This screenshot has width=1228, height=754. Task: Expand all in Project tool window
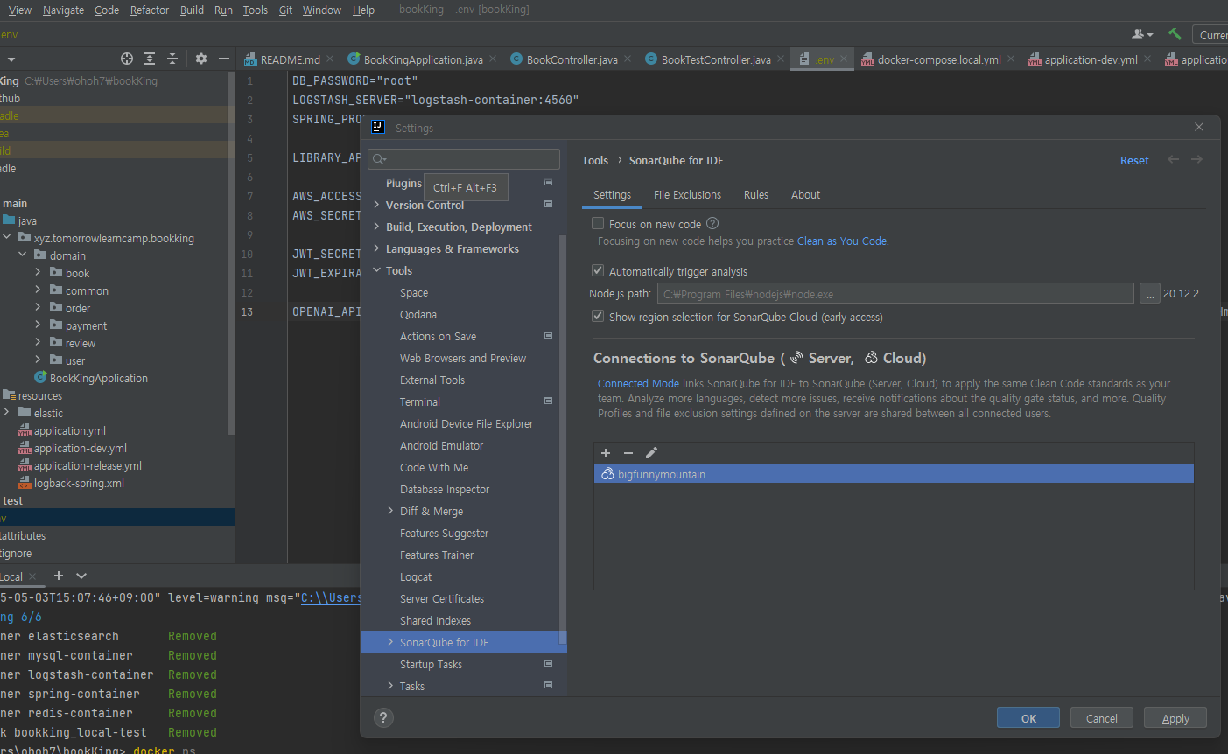pyautogui.click(x=150, y=59)
